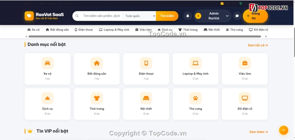Click the yellow A user avatar
Viewport: 295px width, 140px height.
[x=198, y=16]
